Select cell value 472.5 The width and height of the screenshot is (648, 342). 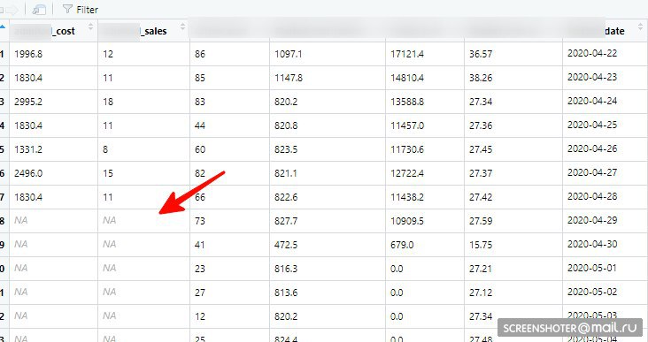click(x=286, y=246)
